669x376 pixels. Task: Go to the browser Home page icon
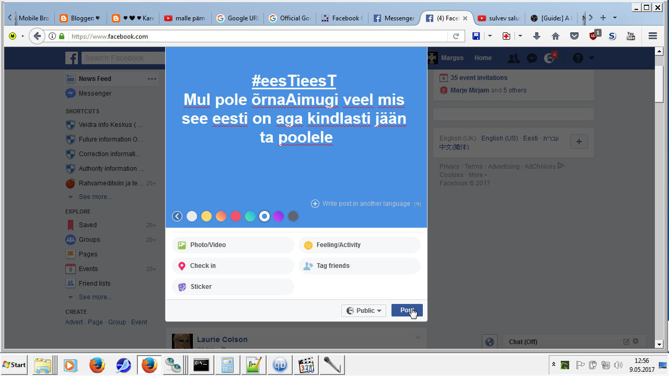pos(556,36)
